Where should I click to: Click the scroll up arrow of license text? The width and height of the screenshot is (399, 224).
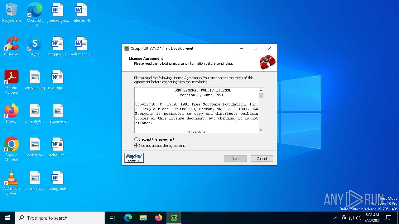261,91
